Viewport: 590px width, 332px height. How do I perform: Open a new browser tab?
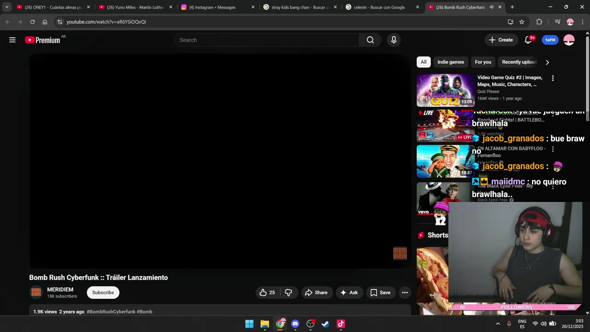point(512,7)
